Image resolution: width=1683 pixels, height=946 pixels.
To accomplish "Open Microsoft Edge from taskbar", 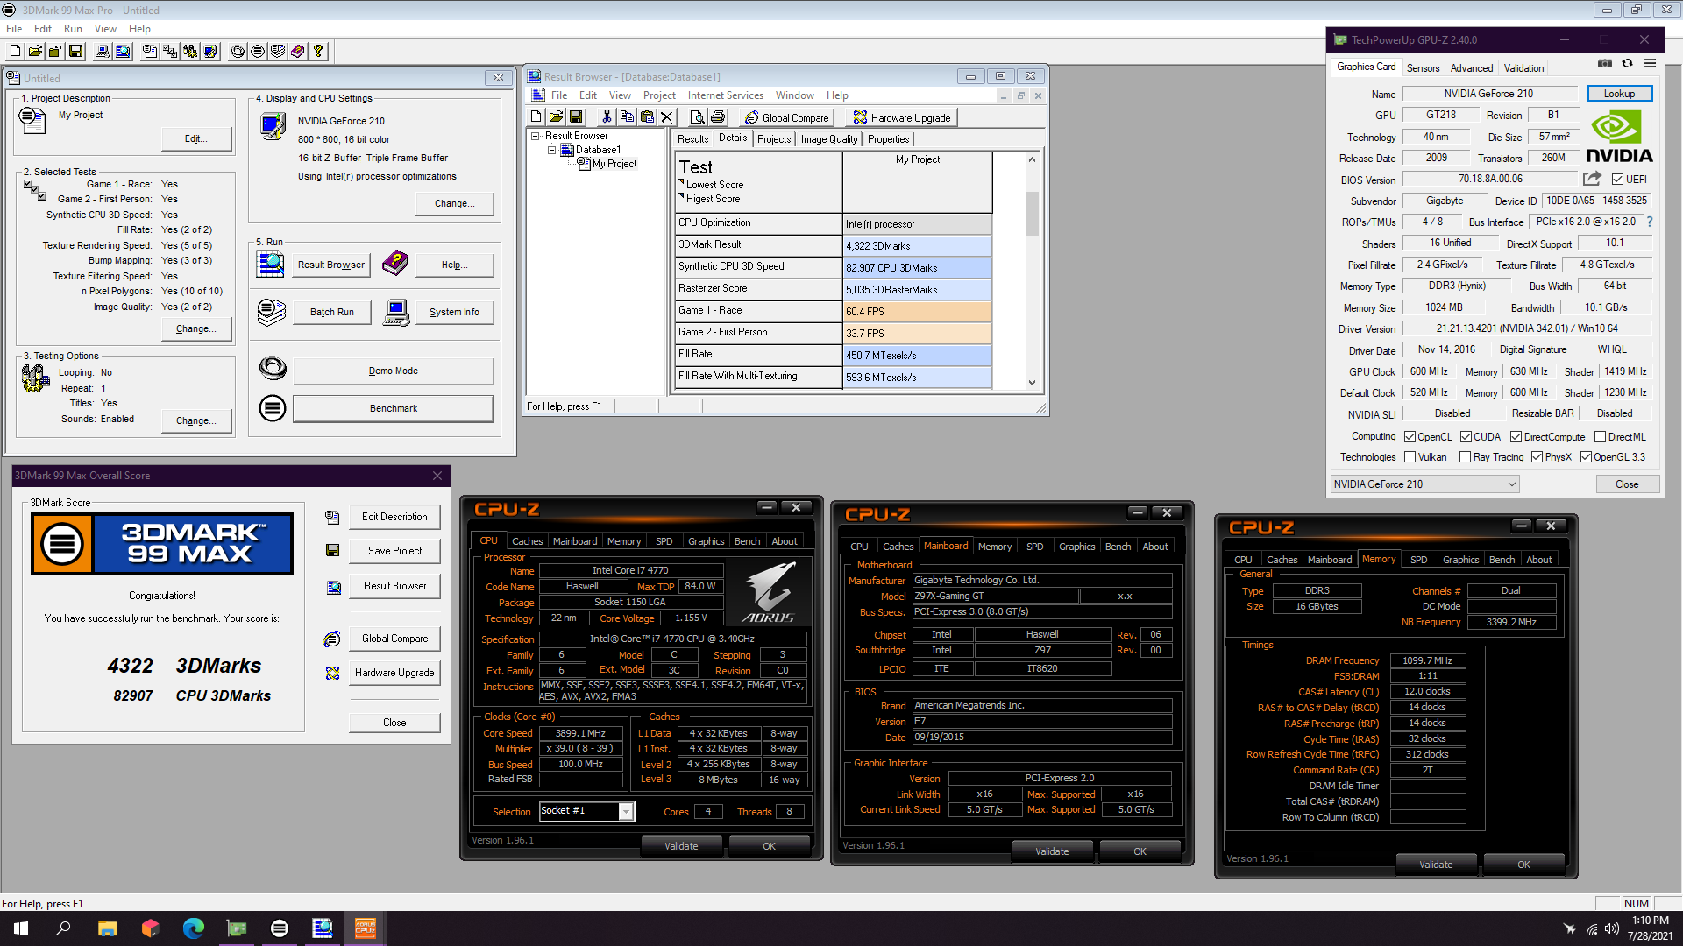I will pyautogui.click(x=193, y=928).
